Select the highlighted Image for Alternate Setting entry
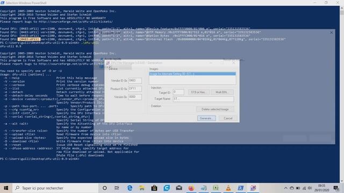 click(x=192, y=74)
